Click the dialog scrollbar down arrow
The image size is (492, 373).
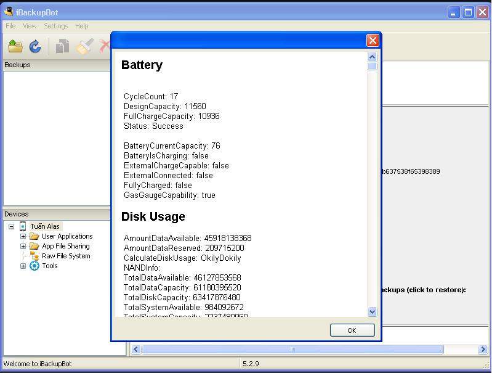[372, 311]
